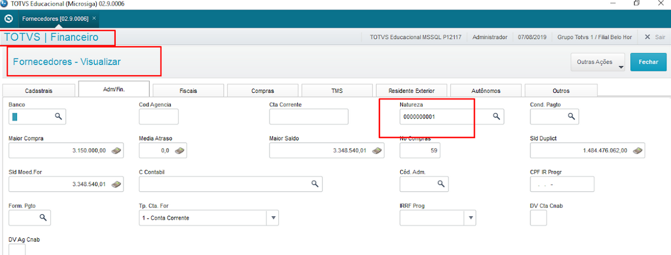This screenshot has height=255, width=671.
Task: Open calculator icon in Maior Compra field
Action: click(115, 150)
